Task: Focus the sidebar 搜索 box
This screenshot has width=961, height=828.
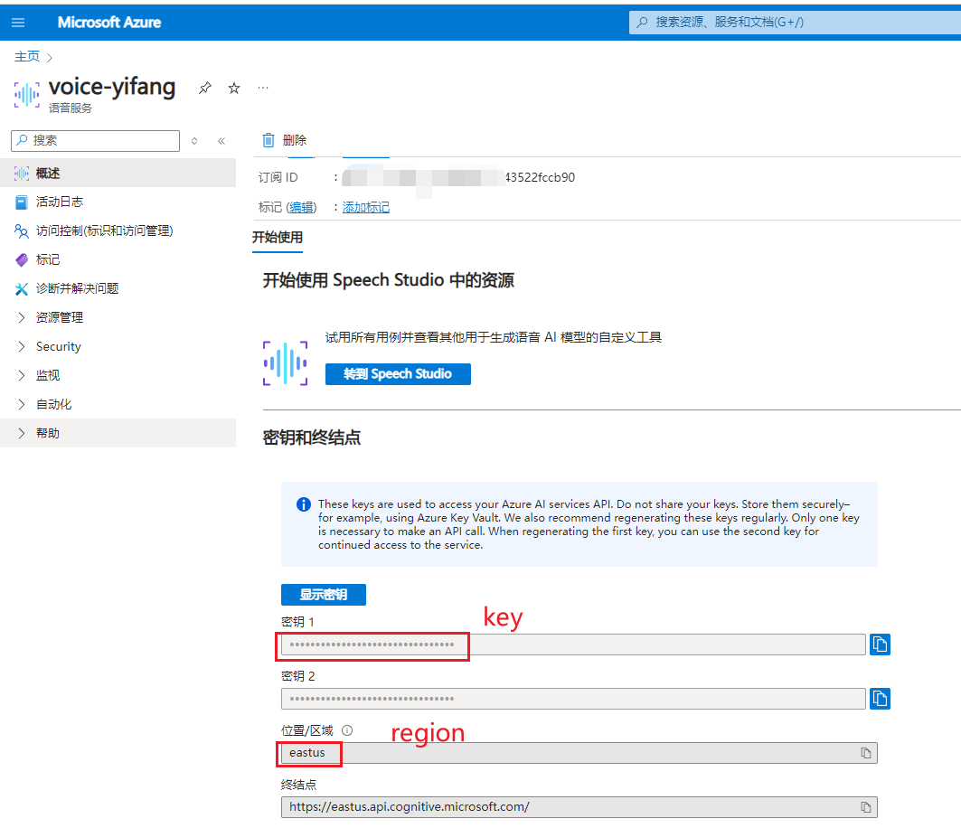Action: pos(95,140)
